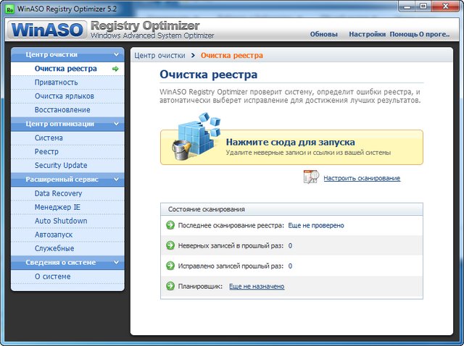Open Приватность in sidebar
Viewport: 464px width, 346px height.
tap(67, 83)
